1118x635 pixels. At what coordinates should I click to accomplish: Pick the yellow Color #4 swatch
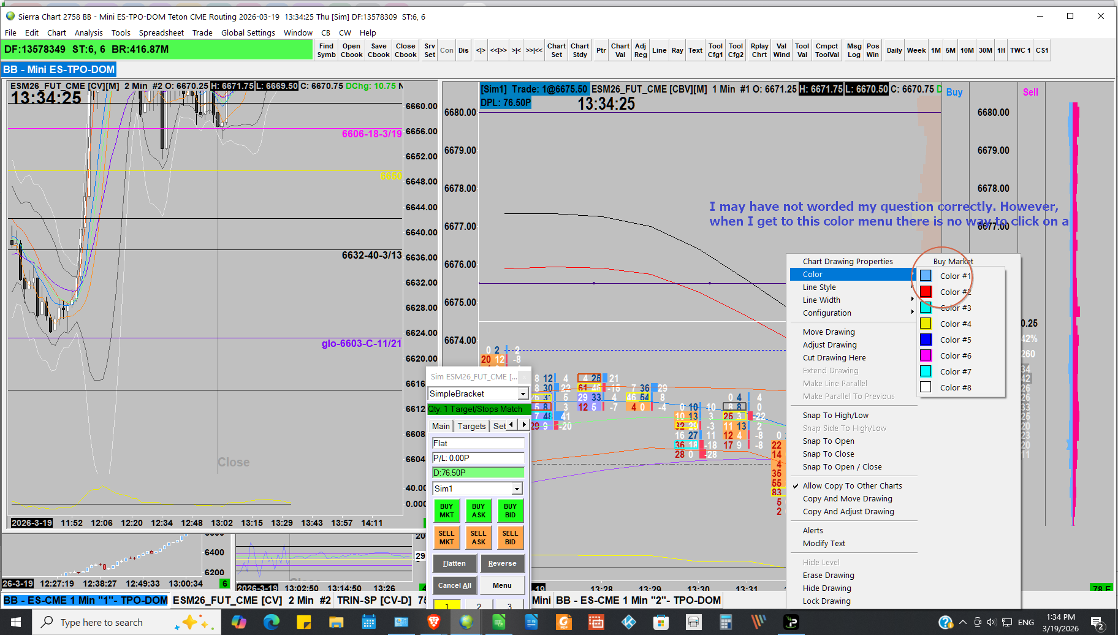point(926,324)
